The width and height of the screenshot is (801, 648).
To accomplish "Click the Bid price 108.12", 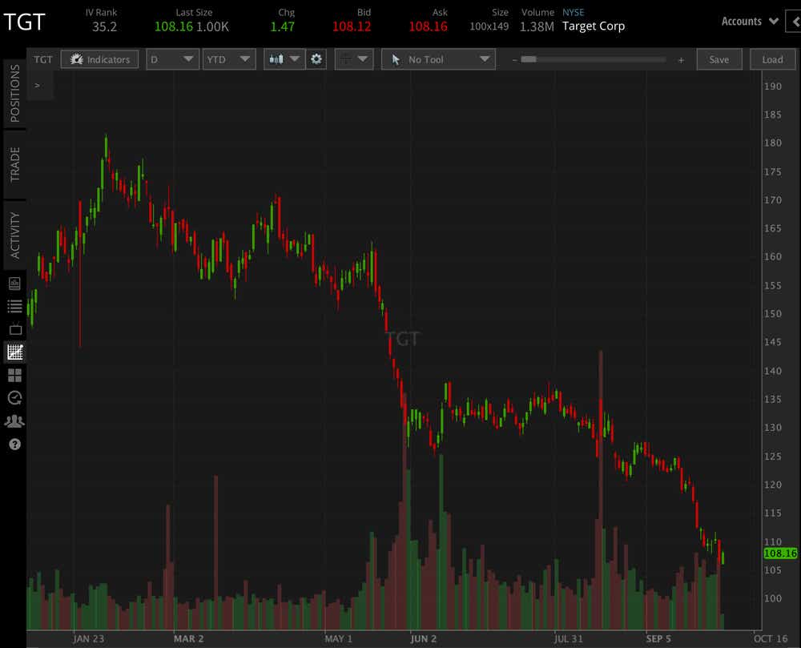I will [352, 26].
